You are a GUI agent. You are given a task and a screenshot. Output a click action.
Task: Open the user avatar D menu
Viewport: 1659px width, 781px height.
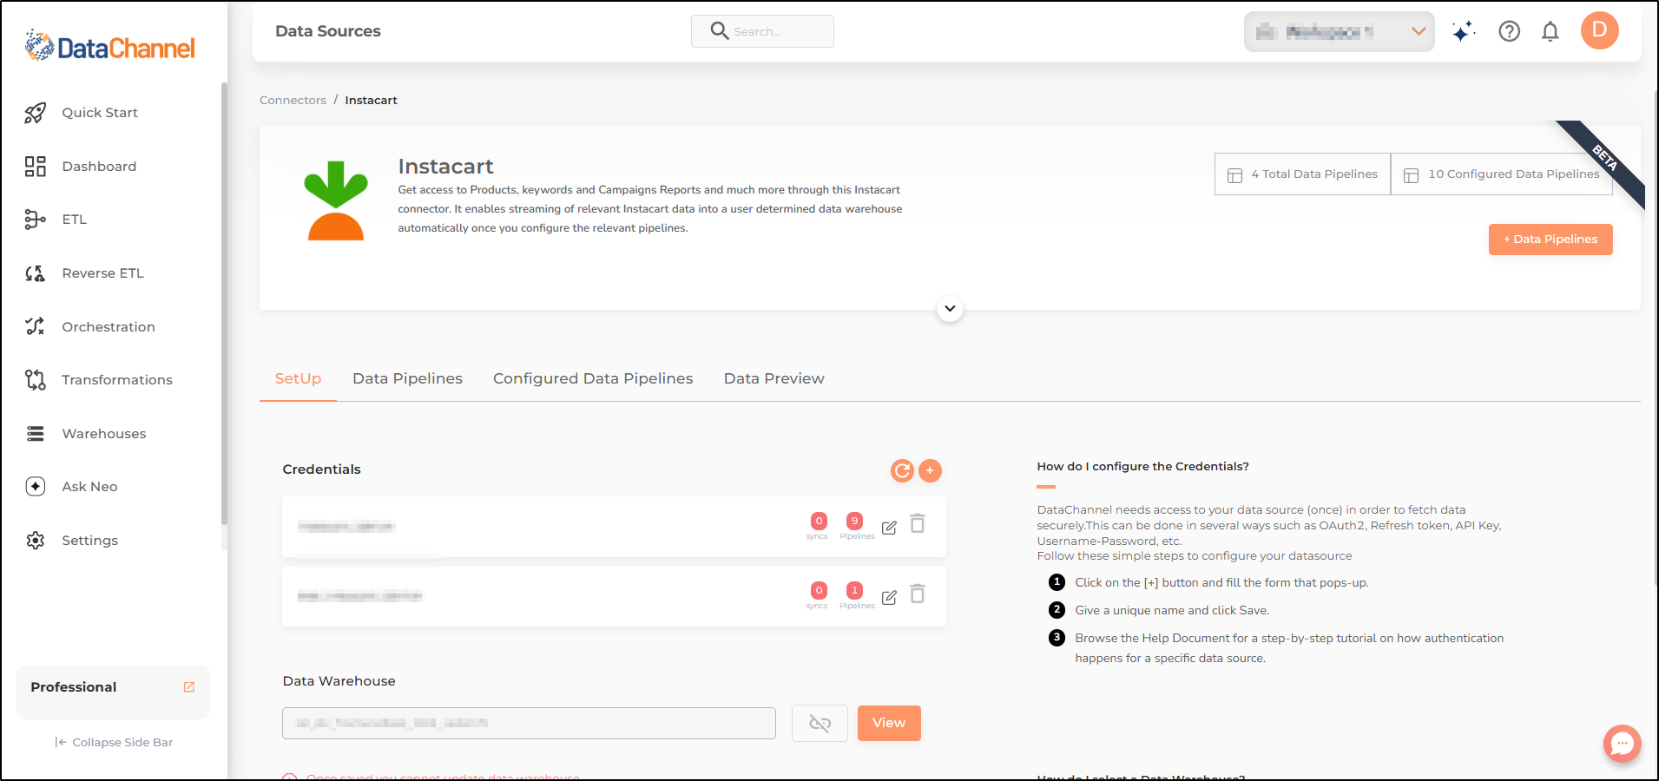point(1600,30)
